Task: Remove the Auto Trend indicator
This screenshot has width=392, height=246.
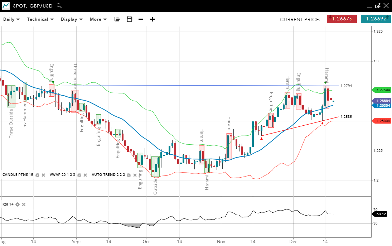Action: [x=135, y=175]
